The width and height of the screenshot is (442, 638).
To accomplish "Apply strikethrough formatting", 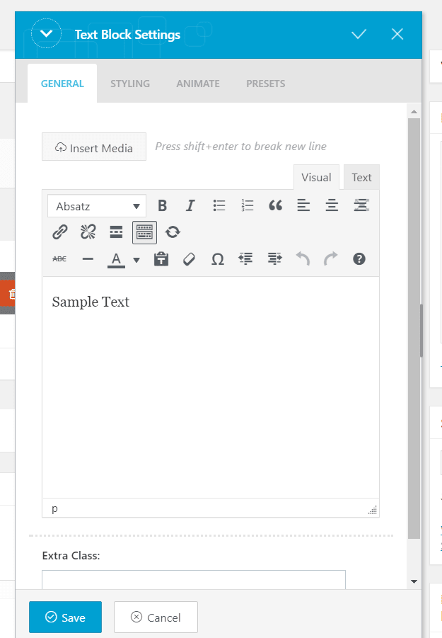I will (59, 258).
